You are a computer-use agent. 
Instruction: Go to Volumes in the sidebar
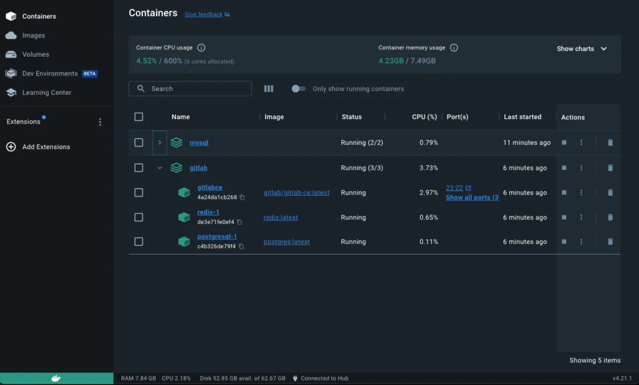(35, 54)
